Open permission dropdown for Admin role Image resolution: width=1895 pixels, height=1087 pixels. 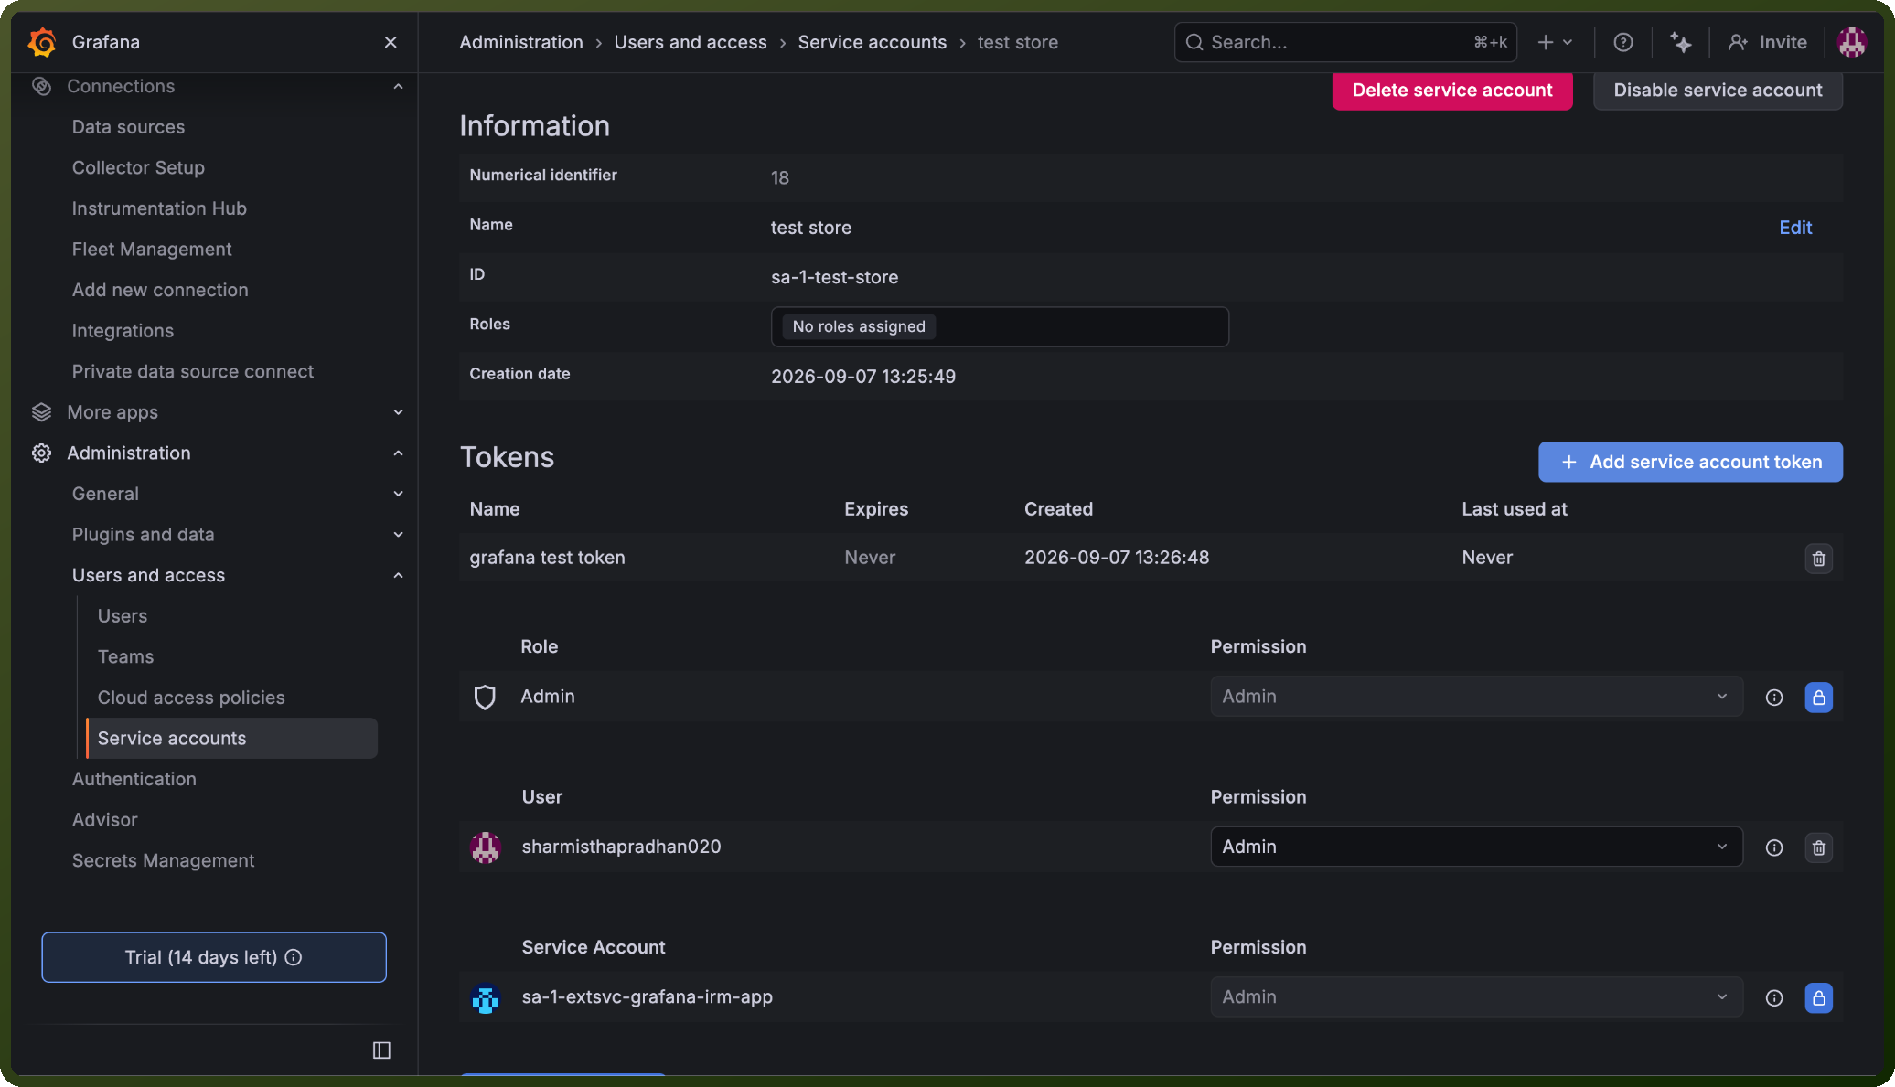tap(1476, 697)
